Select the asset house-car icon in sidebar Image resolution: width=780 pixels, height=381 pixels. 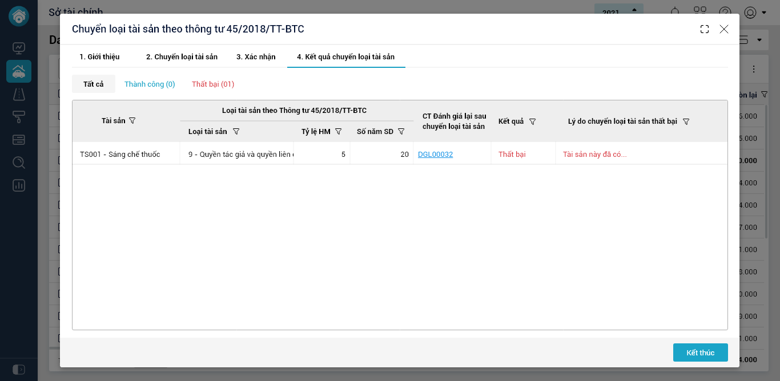19,71
